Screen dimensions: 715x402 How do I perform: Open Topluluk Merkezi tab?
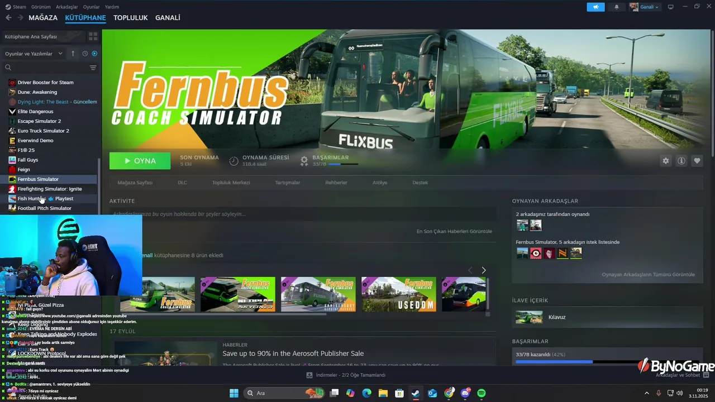pos(231,183)
